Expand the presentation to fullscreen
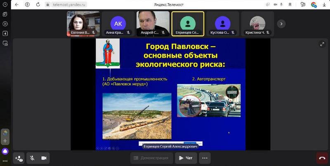The width and height of the screenshot is (330, 166). (322, 44)
